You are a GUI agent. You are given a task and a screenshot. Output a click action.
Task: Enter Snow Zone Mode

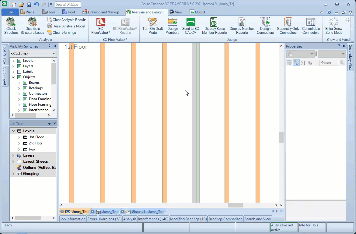334,26
